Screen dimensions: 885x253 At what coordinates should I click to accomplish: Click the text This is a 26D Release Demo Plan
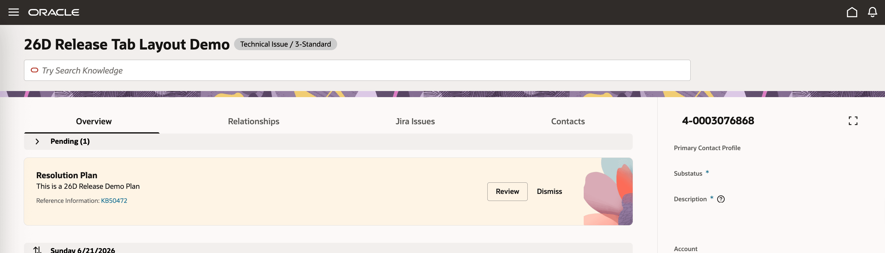[x=88, y=186]
